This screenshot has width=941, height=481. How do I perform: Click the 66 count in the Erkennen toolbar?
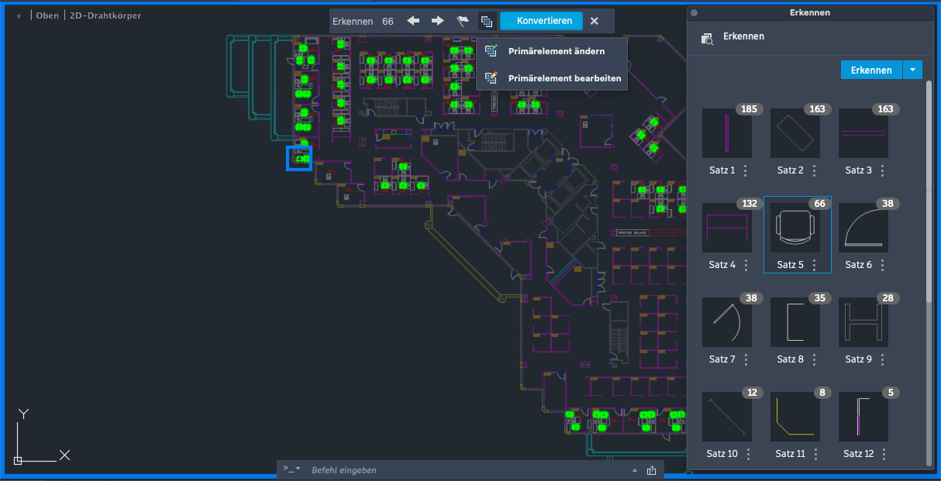click(x=388, y=21)
